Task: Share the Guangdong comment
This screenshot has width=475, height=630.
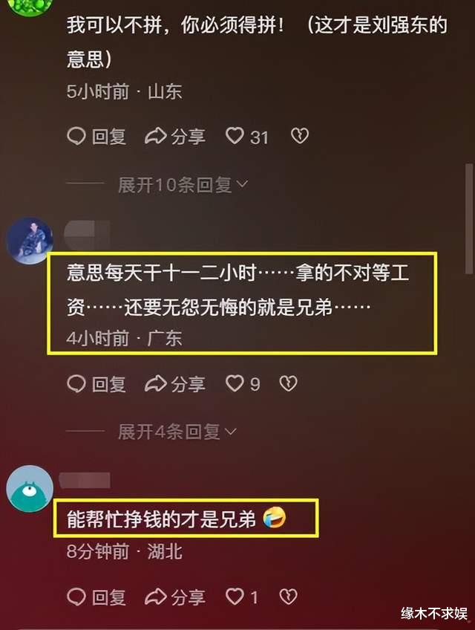Action: pos(175,383)
